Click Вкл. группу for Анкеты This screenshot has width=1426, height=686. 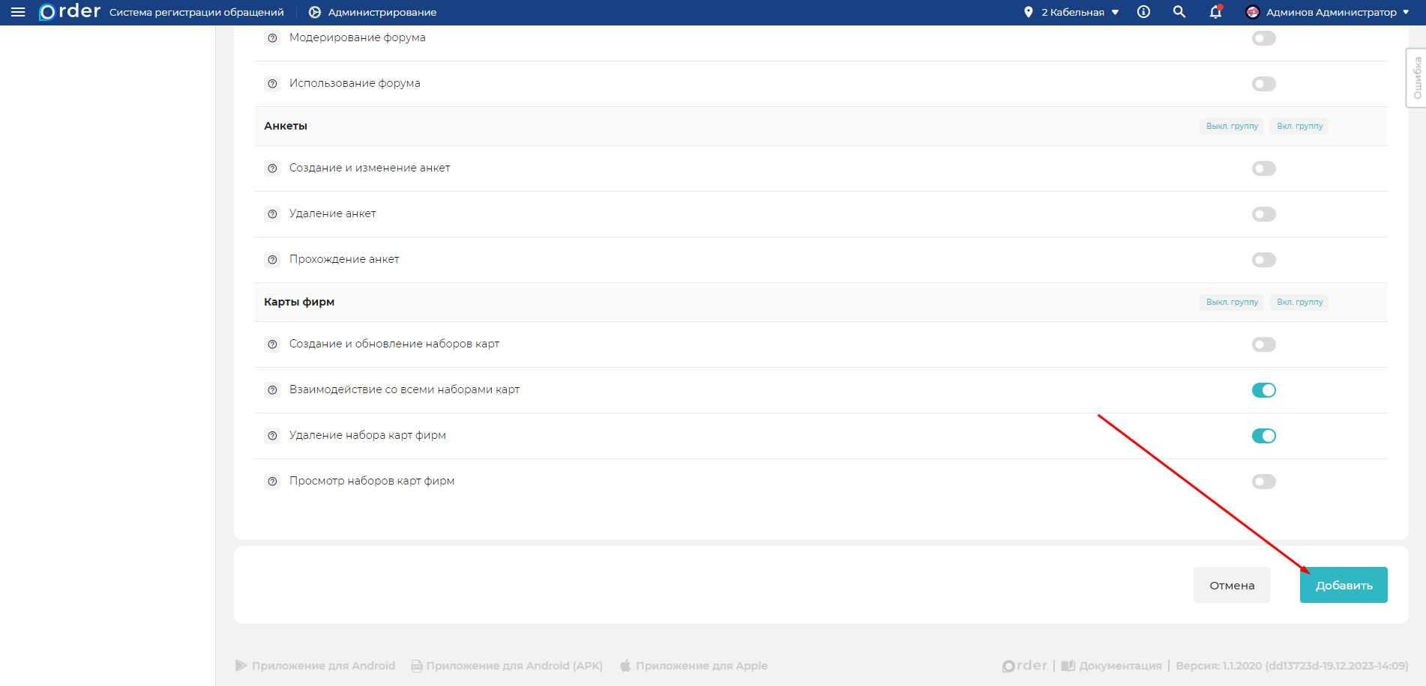[x=1299, y=126]
